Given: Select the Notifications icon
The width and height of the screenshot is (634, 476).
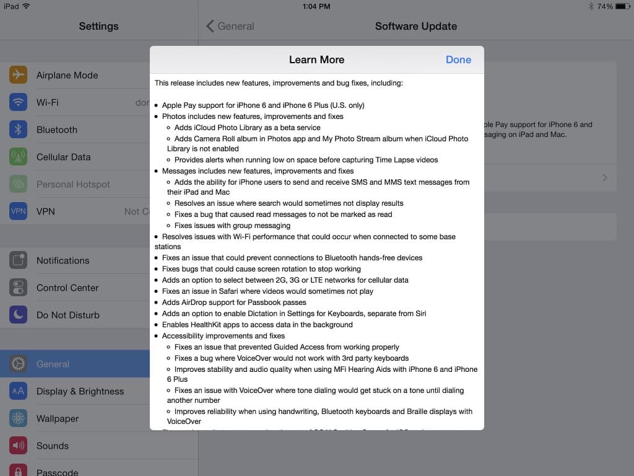Looking at the screenshot, I should coord(18,260).
